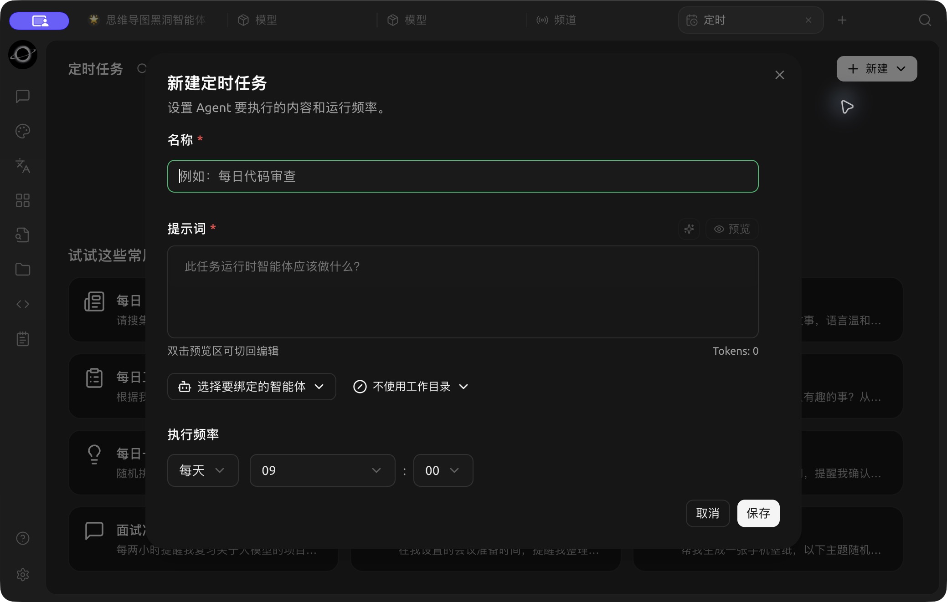The image size is (947, 602).
Task: Open the notepad tasks icon in sidebar
Action: 23,339
